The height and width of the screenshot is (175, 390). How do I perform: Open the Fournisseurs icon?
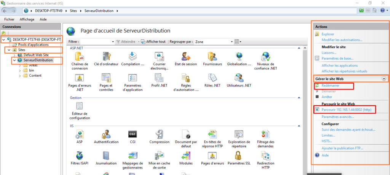click(x=212, y=57)
